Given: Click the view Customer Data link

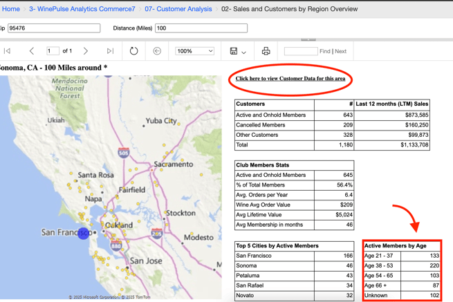Looking at the screenshot, I should point(290,79).
